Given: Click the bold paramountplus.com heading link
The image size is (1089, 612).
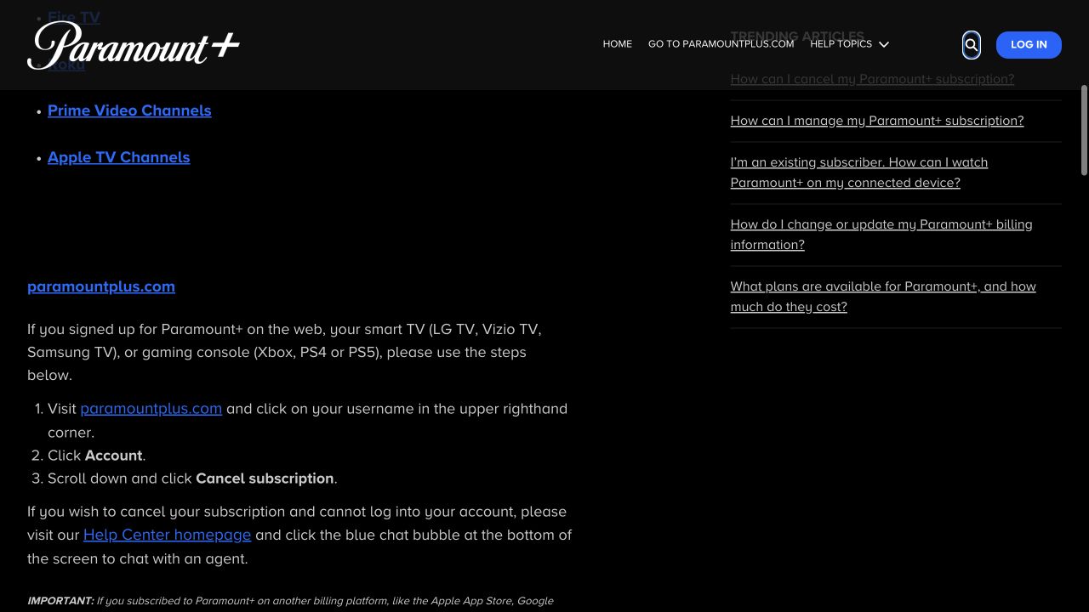Looking at the screenshot, I should tap(101, 286).
